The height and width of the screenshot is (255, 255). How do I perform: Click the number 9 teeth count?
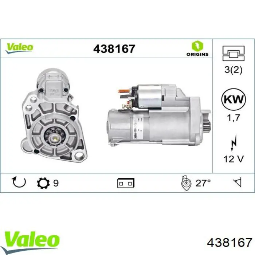click(x=56, y=183)
